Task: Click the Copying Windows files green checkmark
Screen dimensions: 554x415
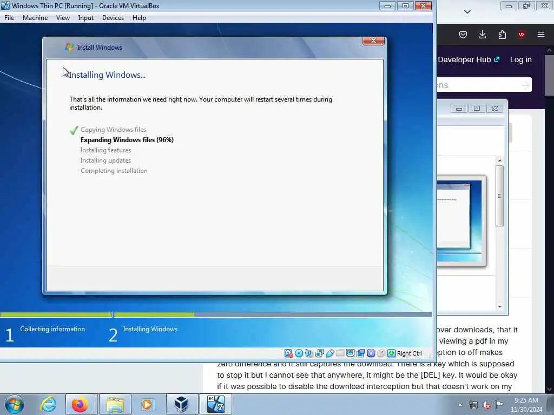Action: pyautogui.click(x=74, y=130)
